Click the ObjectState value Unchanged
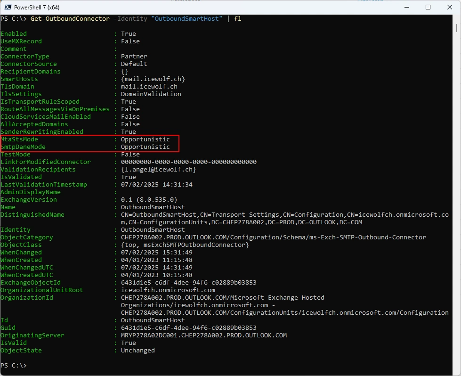The height and width of the screenshot is (376, 461). click(x=137, y=351)
